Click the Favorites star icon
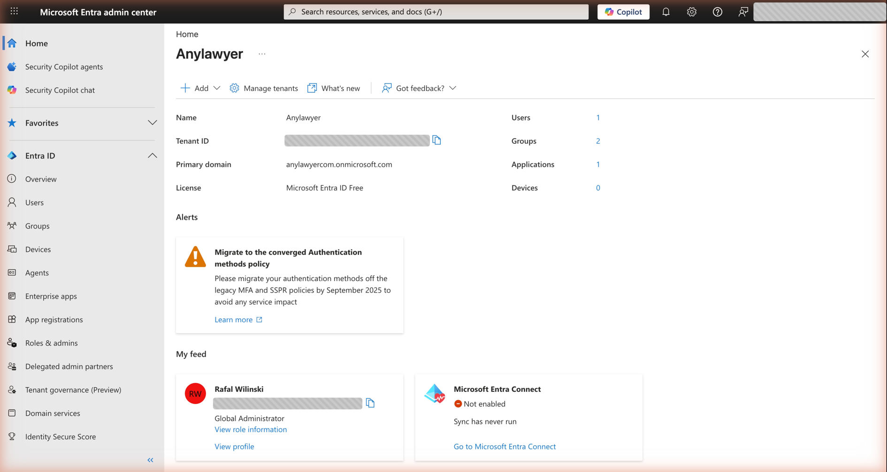The height and width of the screenshot is (472, 887). coord(12,123)
